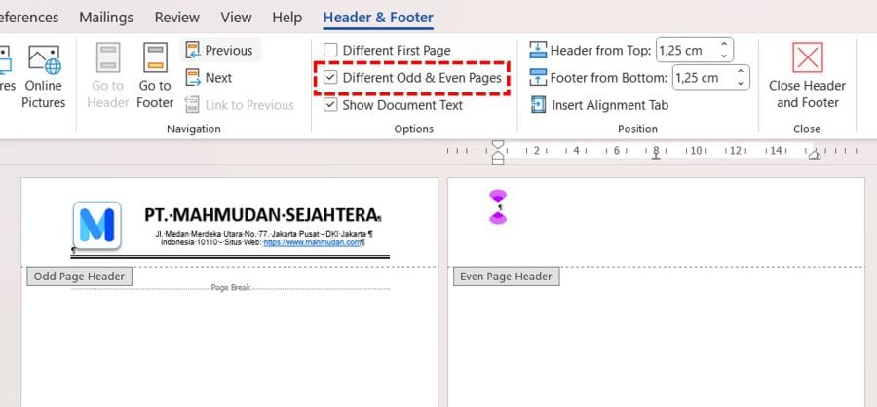Image resolution: width=877 pixels, height=407 pixels.
Task: Decrease Footer from Bottom value with down arrow
Action: click(741, 83)
